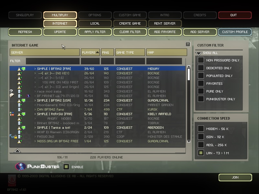
Task: Click the penguin icon on the aX (NO KEY) row
Action: click(x=19, y=73)
